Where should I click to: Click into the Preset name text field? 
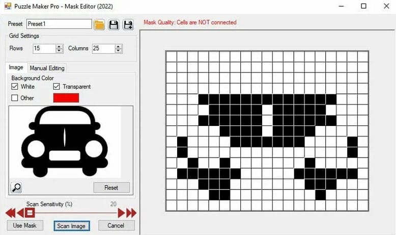click(x=59, y=24)
